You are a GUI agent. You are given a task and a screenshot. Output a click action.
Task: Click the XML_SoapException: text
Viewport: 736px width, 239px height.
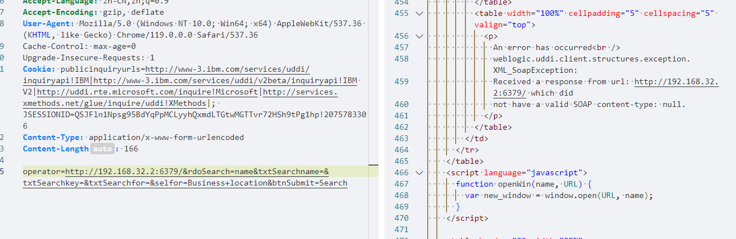pyautogui.click(x=535, y=70)
